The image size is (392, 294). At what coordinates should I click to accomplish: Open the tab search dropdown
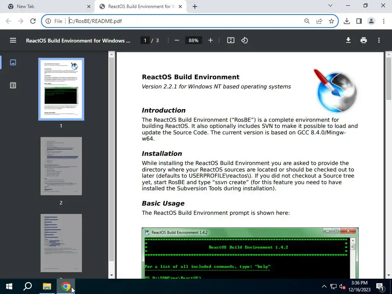coord(330,5)
